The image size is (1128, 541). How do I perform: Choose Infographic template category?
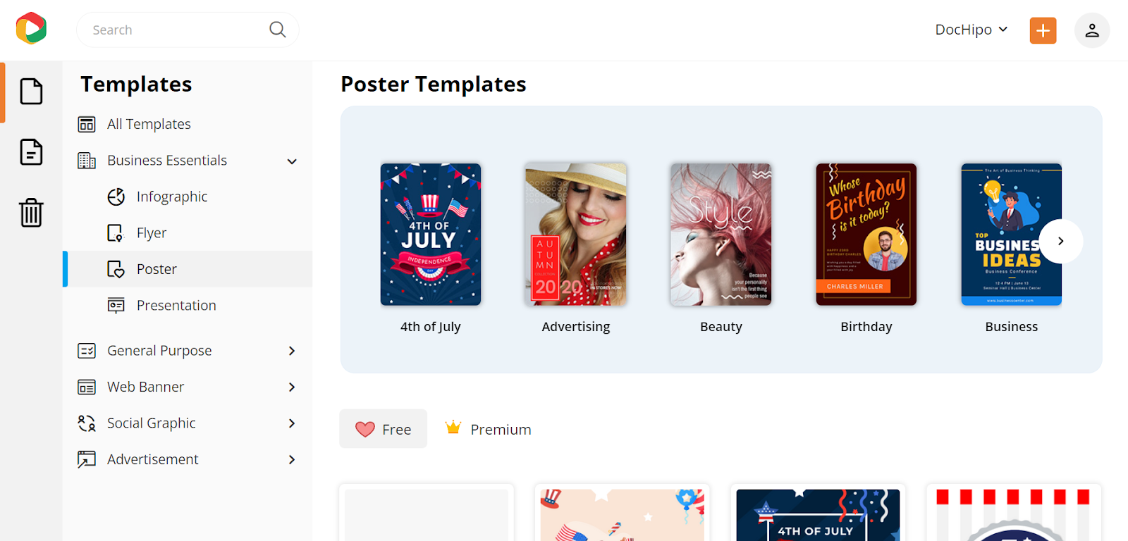[x=172, y=197]
